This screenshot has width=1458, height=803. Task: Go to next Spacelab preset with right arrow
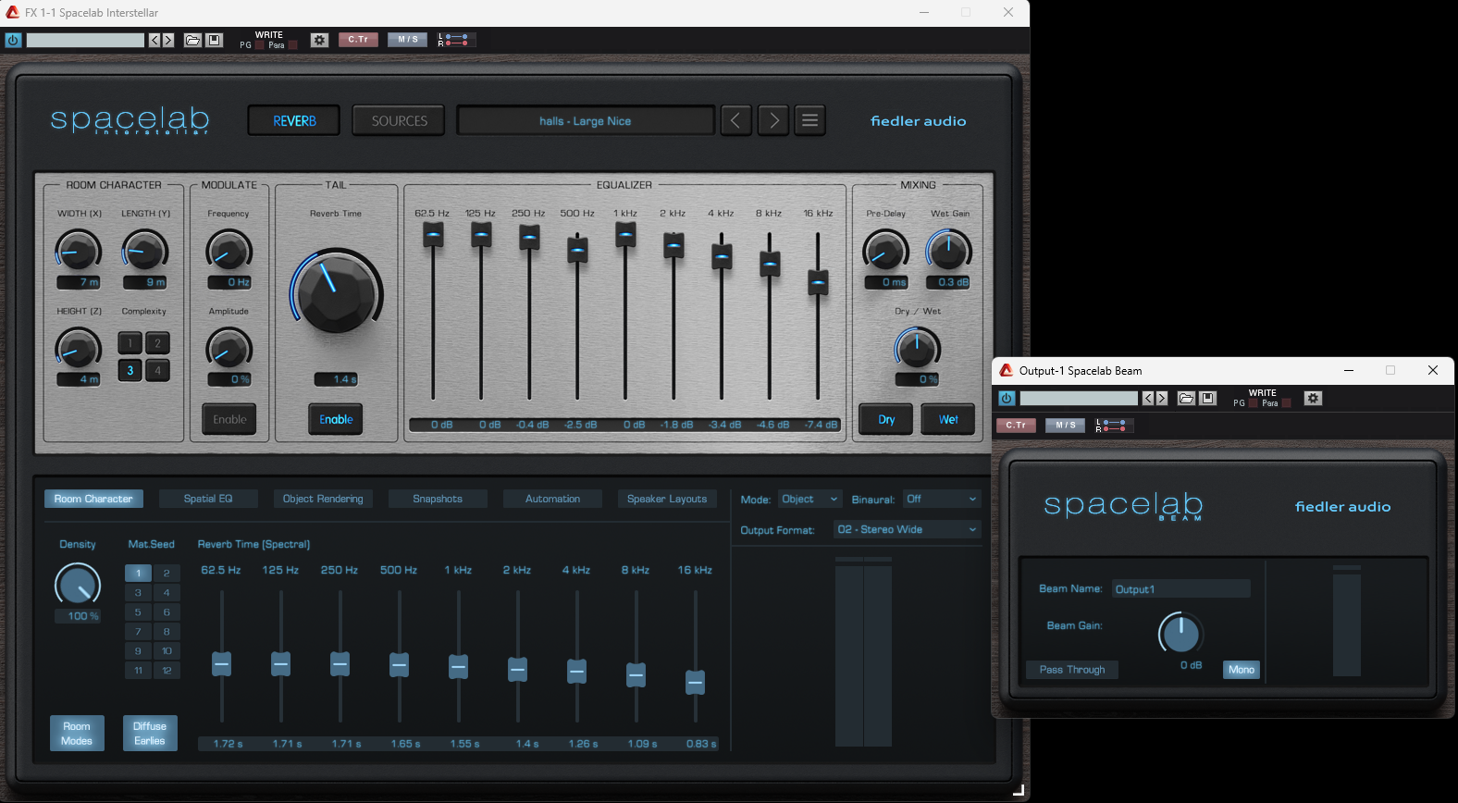pyautogui.click(x=773, y=120)
